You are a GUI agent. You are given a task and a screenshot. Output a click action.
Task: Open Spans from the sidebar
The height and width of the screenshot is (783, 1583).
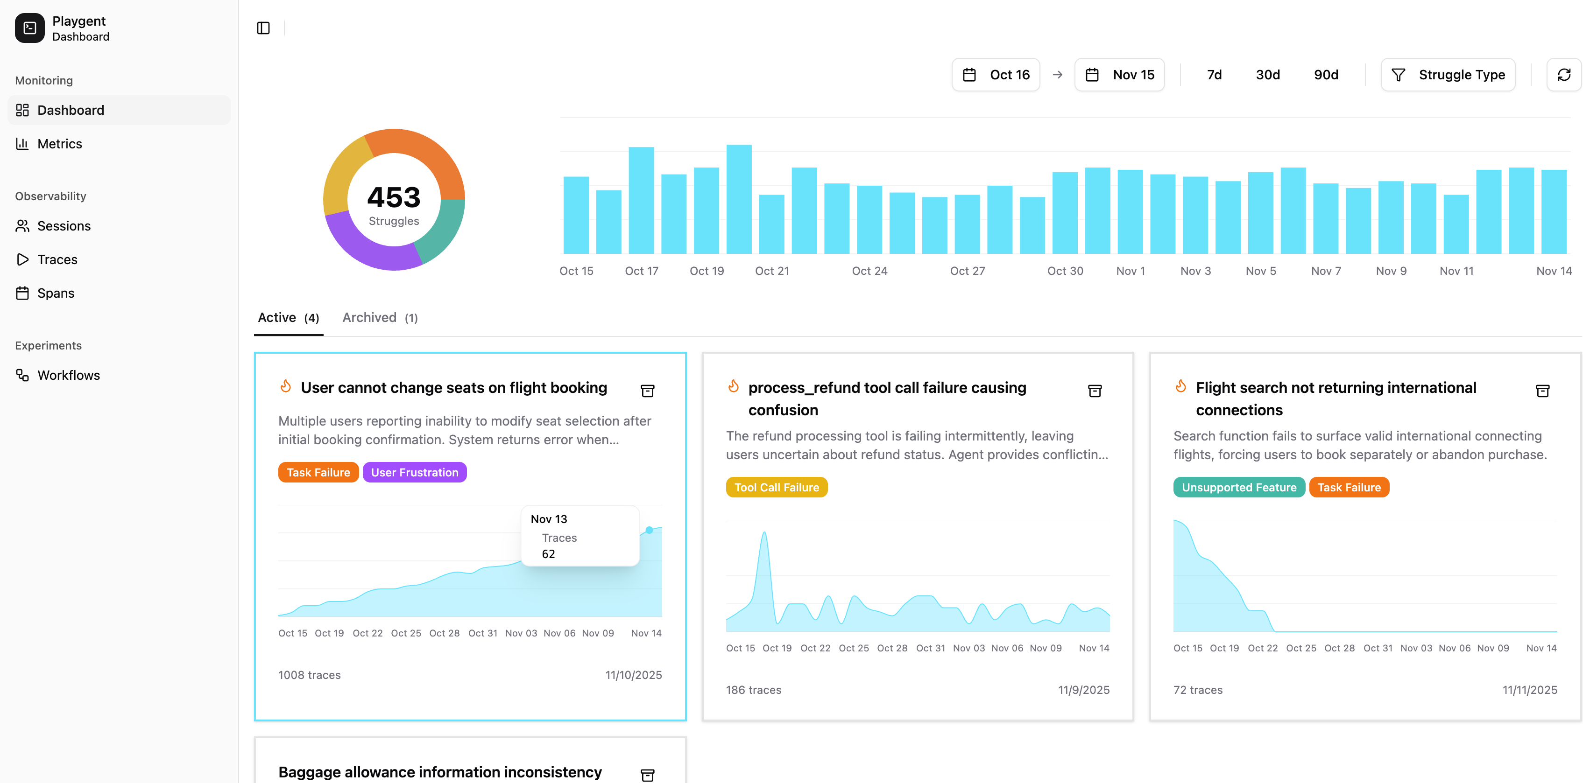pyautogui.click(x=55, y=293)
